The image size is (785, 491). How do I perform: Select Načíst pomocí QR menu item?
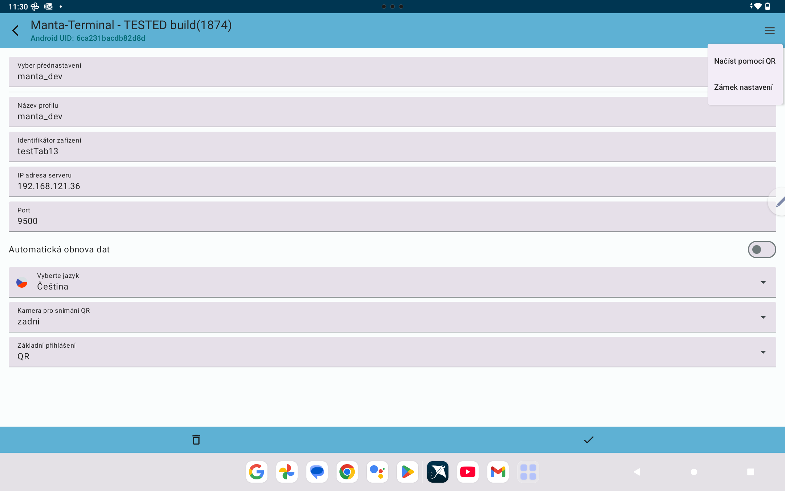tap(745, 61)
